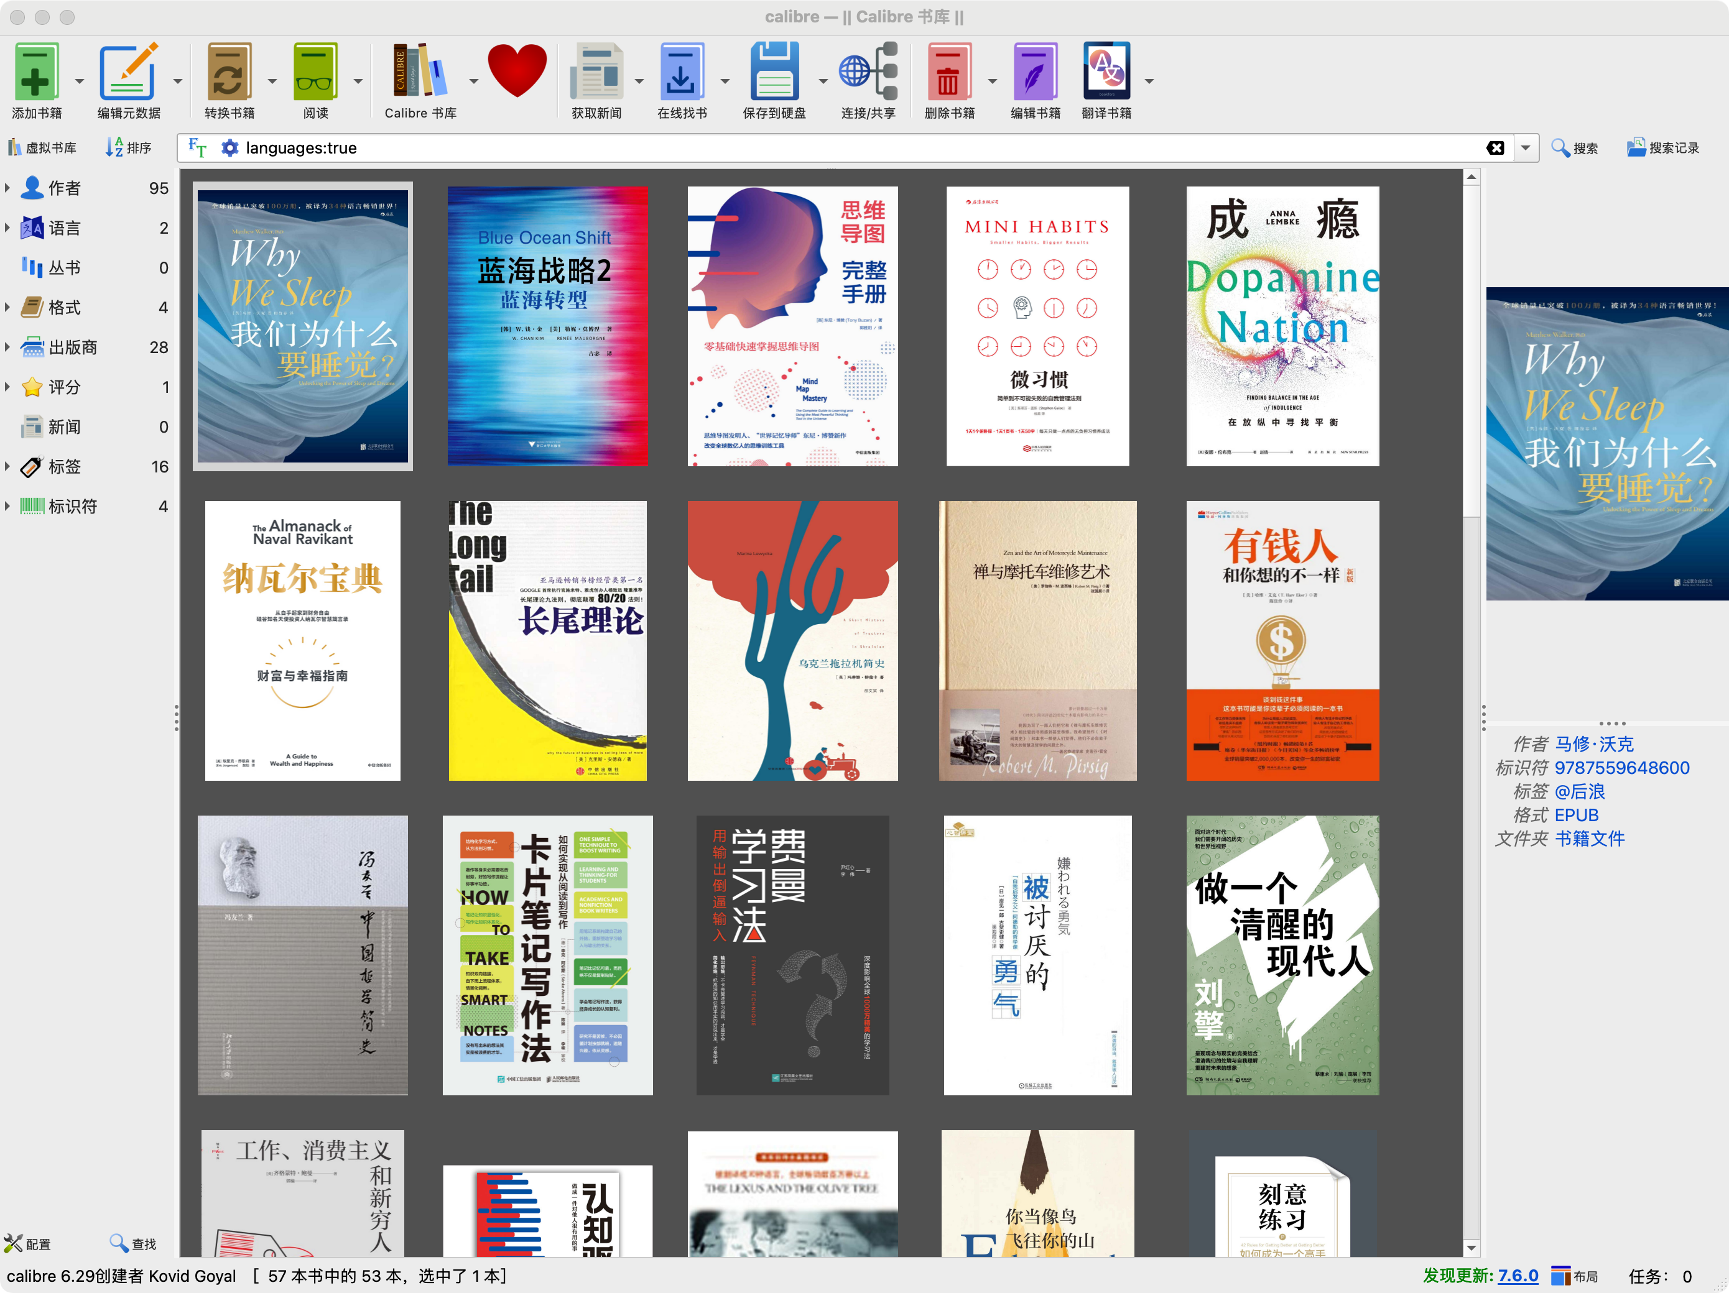Click Jobs (任务) indicator in status bar

[1660, 1276]
